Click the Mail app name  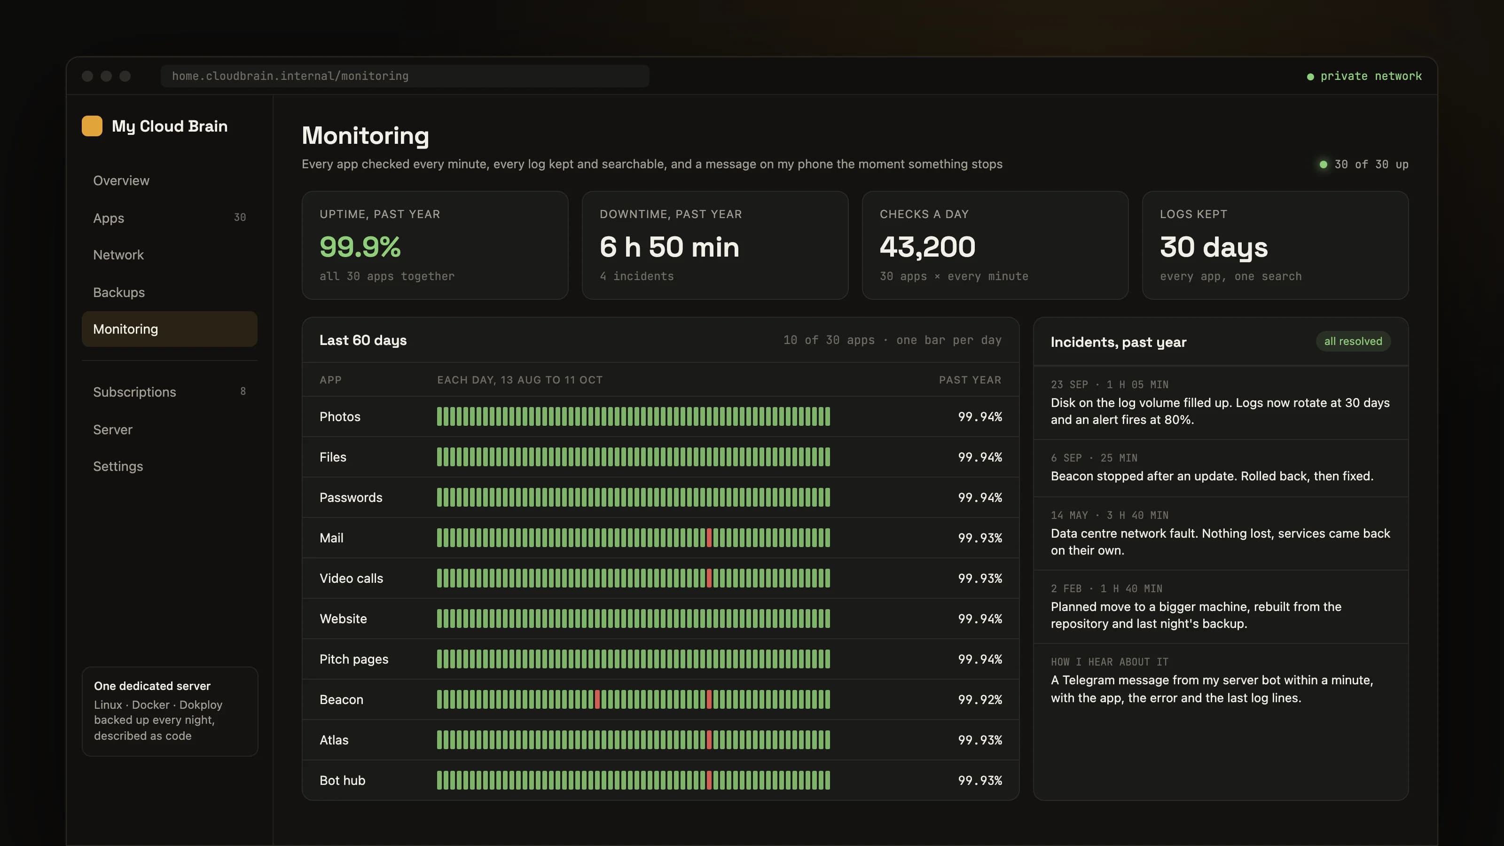coord(331,538)
